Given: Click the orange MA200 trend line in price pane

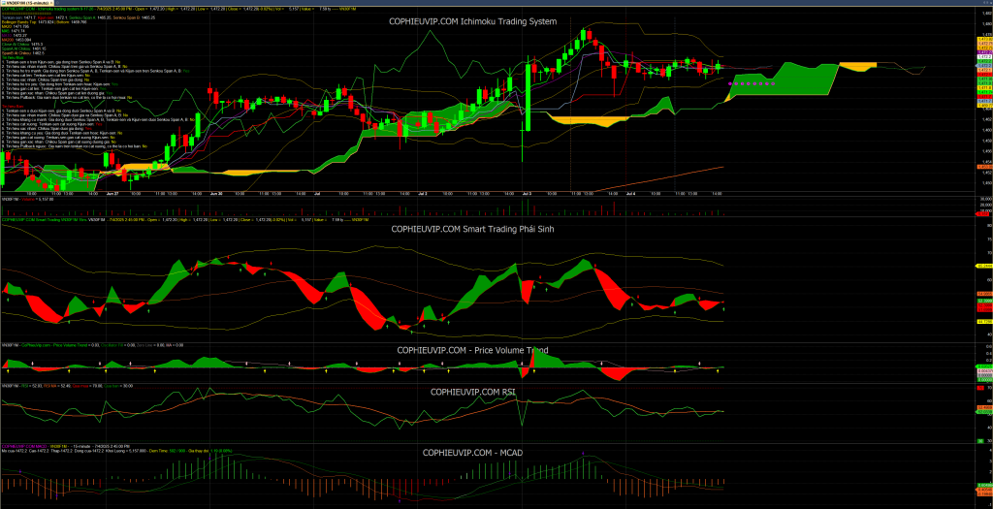Looking at the screenshot, I should (x=658, y=178).
